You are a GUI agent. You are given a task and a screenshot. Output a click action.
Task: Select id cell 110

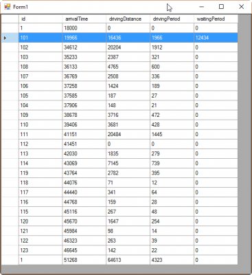click(x=41, y=124)
